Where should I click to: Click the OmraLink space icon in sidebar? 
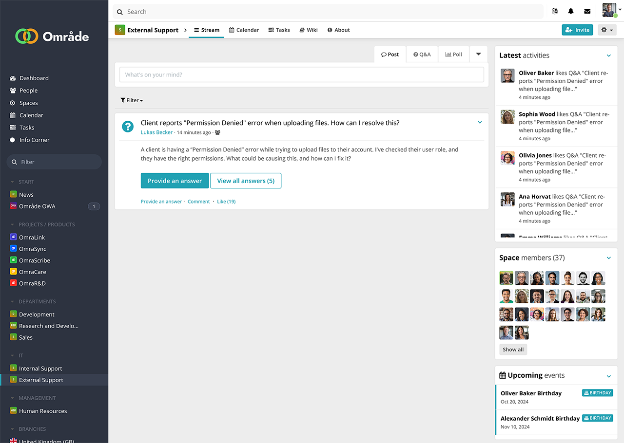pos(14,237)
